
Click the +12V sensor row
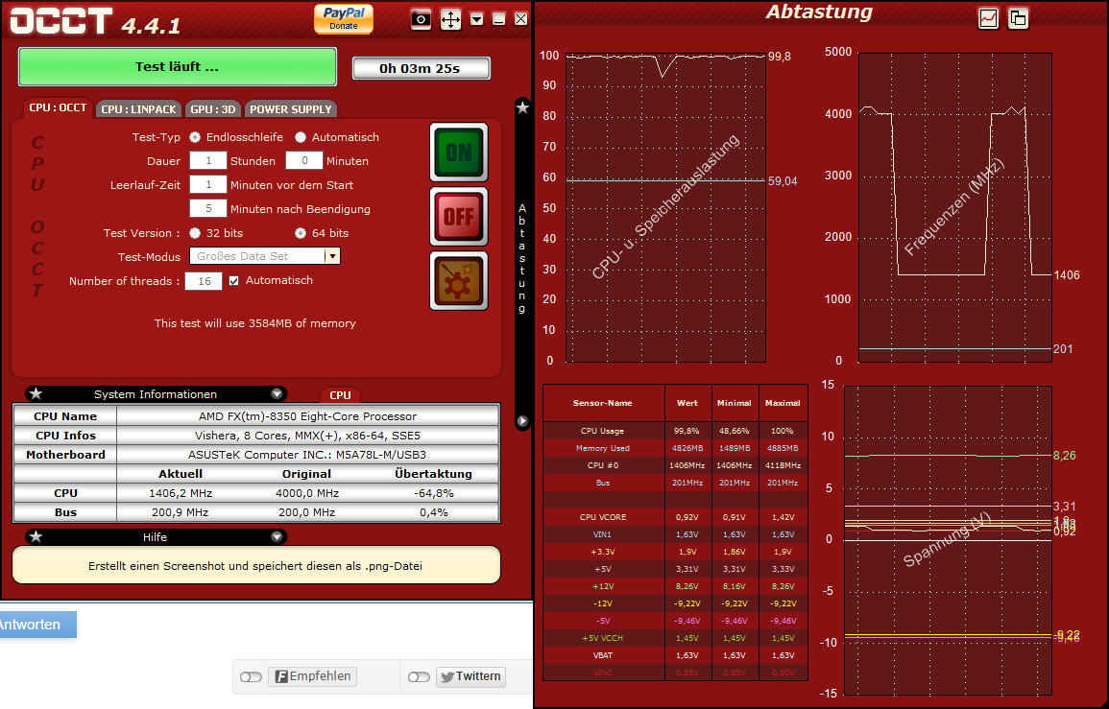(x=675, y=586)
